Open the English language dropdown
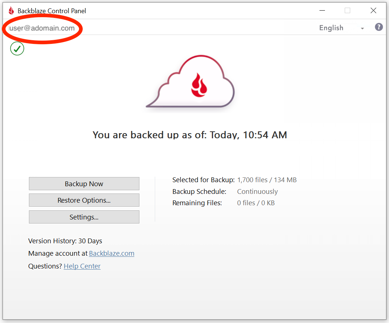Image resolution: width=389 pixels, height=323 pixels. click(342, 28)
